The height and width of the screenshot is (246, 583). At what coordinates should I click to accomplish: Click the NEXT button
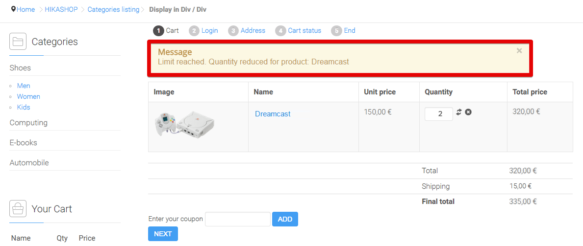click(163, 234)
